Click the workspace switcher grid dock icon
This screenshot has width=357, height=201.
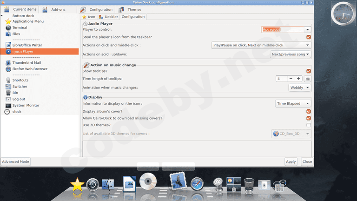click(234, 184)
